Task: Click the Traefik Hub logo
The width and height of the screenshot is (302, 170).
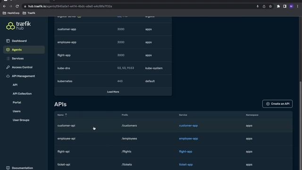Action: (18, 25)
